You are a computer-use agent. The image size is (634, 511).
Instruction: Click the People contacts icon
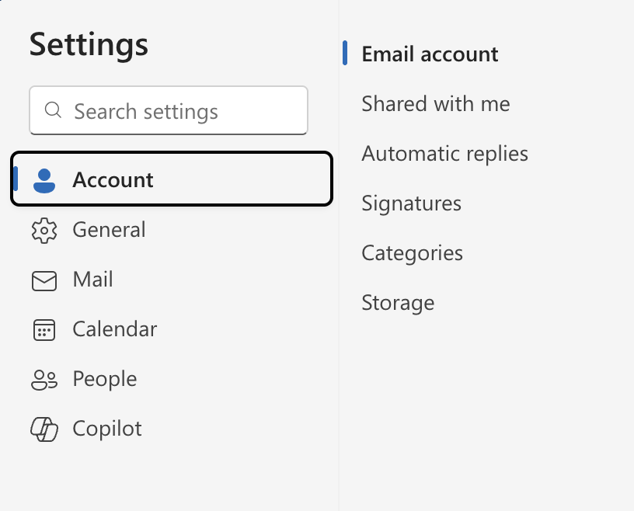coord(44,379)
